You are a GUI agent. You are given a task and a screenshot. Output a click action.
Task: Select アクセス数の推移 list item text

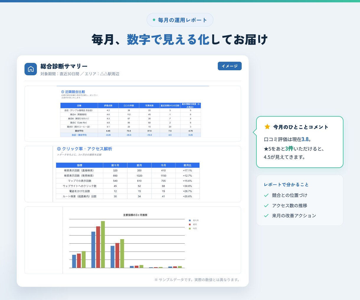click(290, 206)
